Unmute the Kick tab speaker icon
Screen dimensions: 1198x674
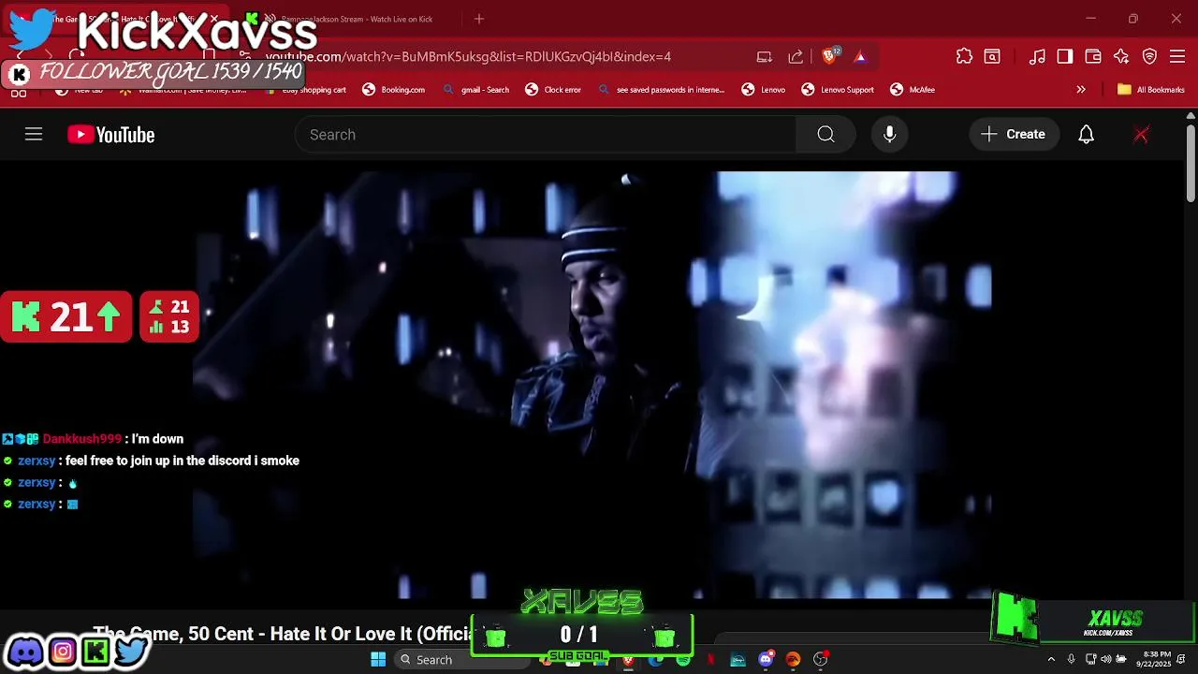(270, 19)
